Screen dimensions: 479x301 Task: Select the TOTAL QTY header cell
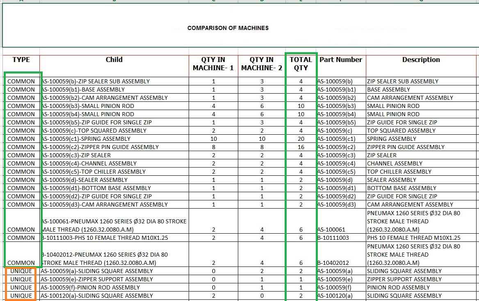tap(301, 66)
